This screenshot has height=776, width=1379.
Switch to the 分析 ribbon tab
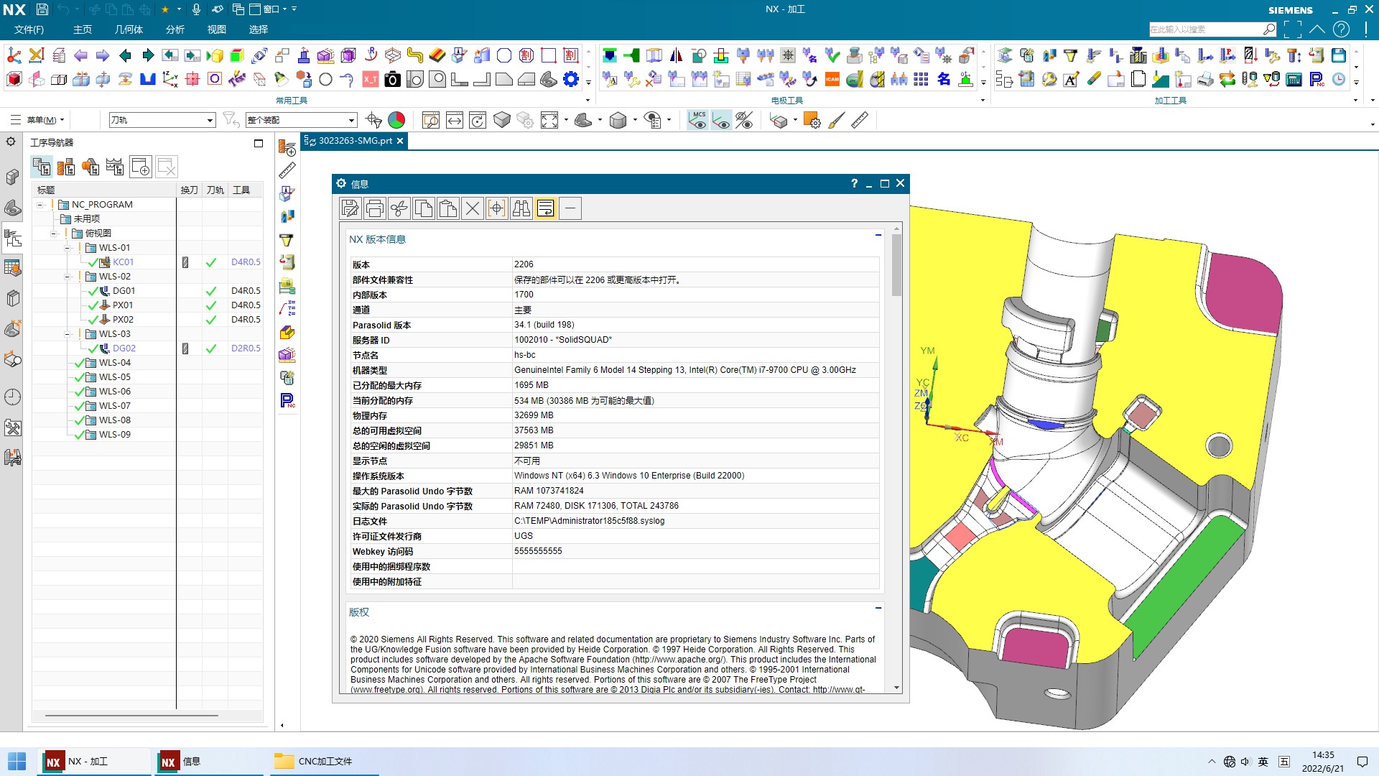[175, 29]
